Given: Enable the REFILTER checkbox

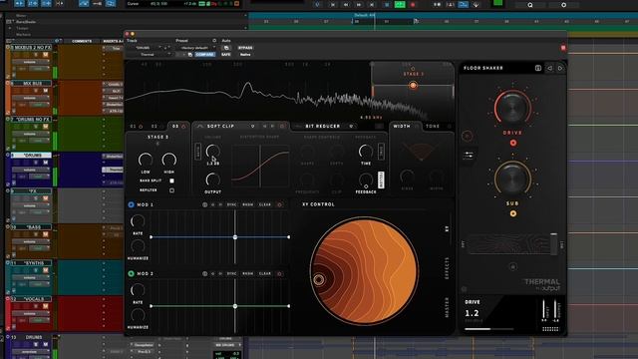Looking at the screenshot, I should tap(171, 190).
